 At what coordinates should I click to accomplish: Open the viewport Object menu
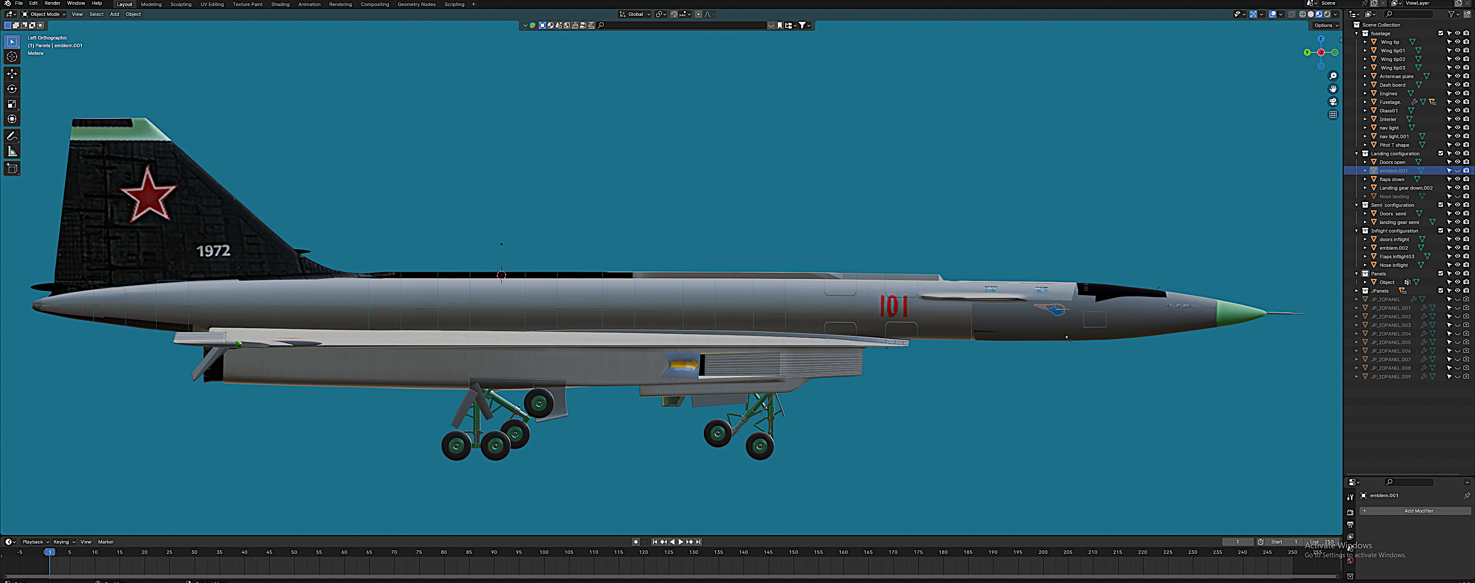click(x=133, y=14)
